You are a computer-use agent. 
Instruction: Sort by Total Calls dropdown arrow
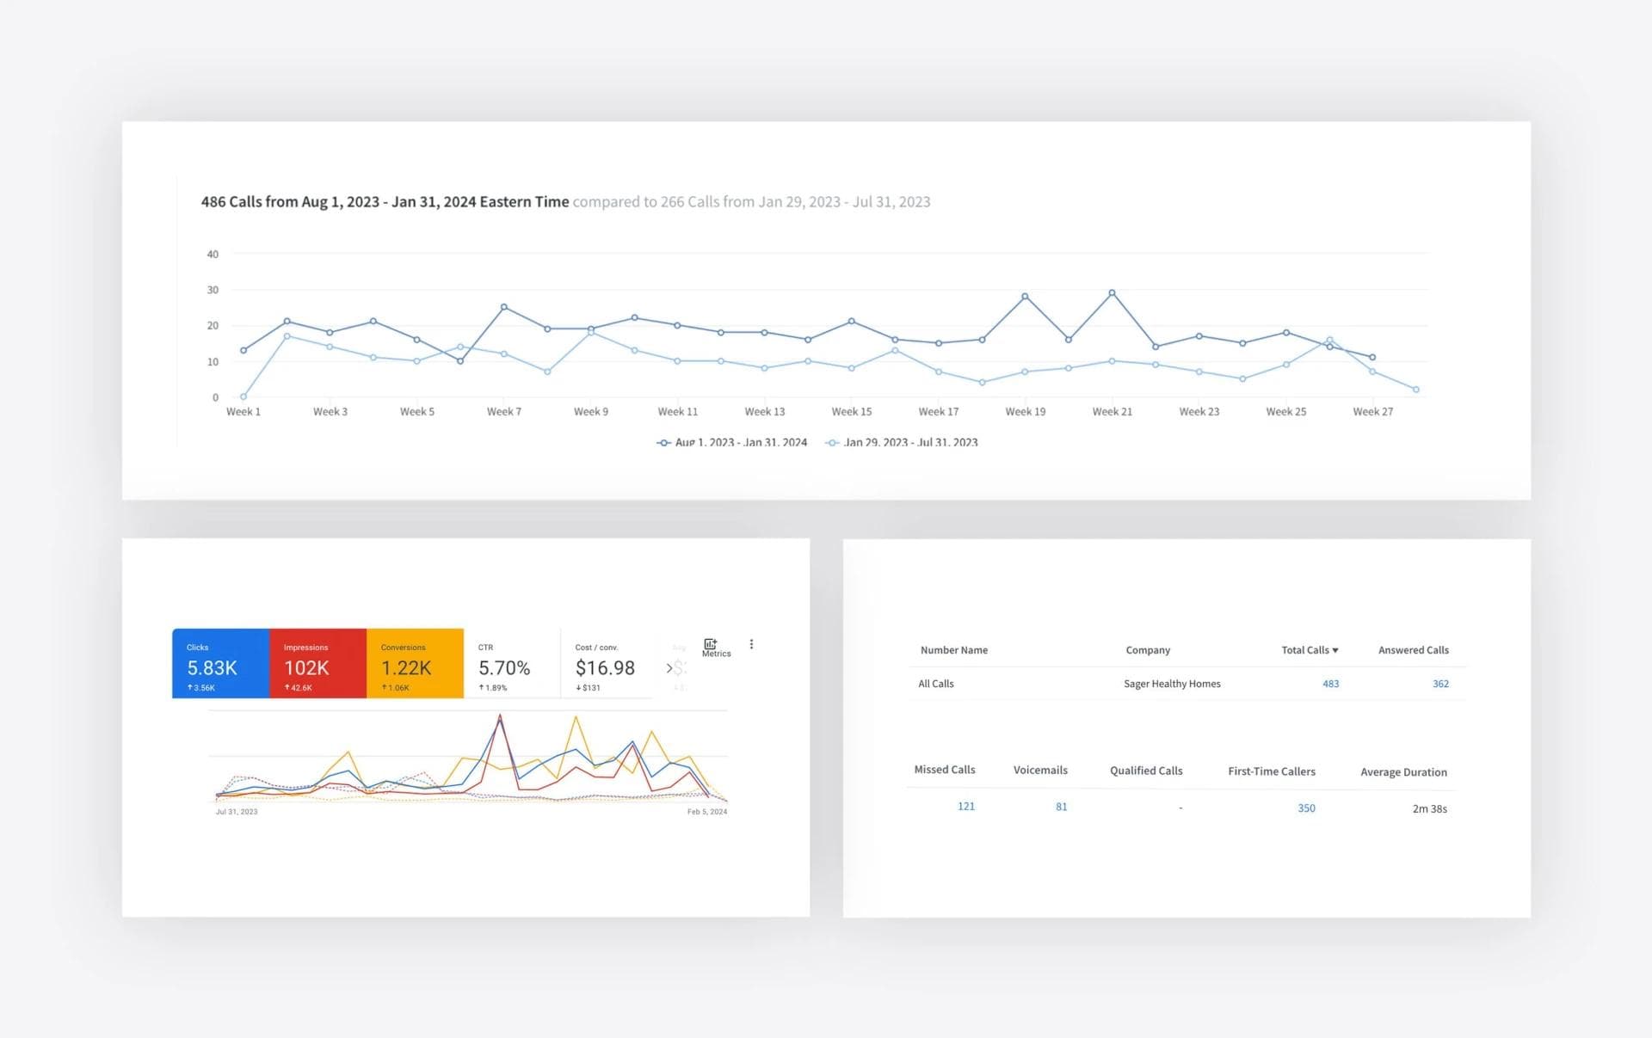(x=1335, y=650)
